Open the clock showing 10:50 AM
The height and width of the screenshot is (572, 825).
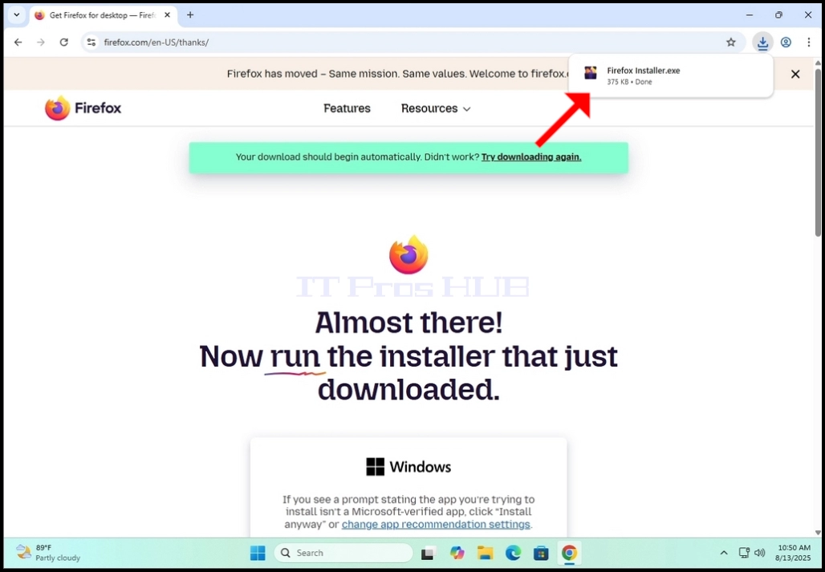pos(793,553)
